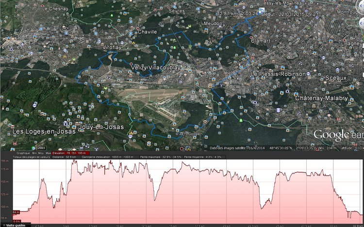This screenshot has width=364, height=227.
Task: Select the Les Loges-en-Josas place label
Action: tap(44, 131)
